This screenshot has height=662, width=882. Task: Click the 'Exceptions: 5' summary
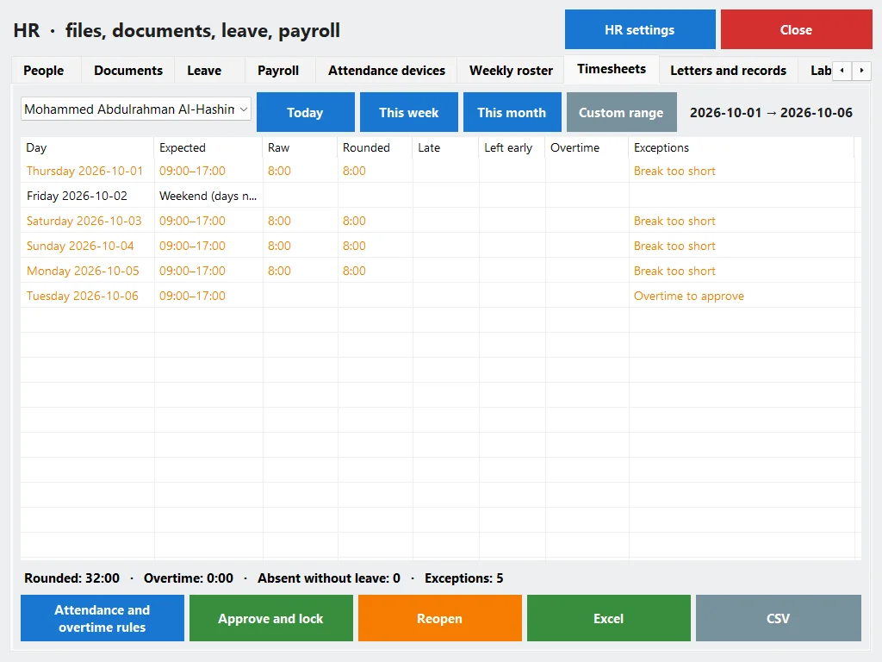464,578
